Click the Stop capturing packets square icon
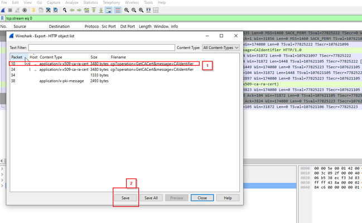The width and height of the screenshot is (362, 223). point(10,10)
